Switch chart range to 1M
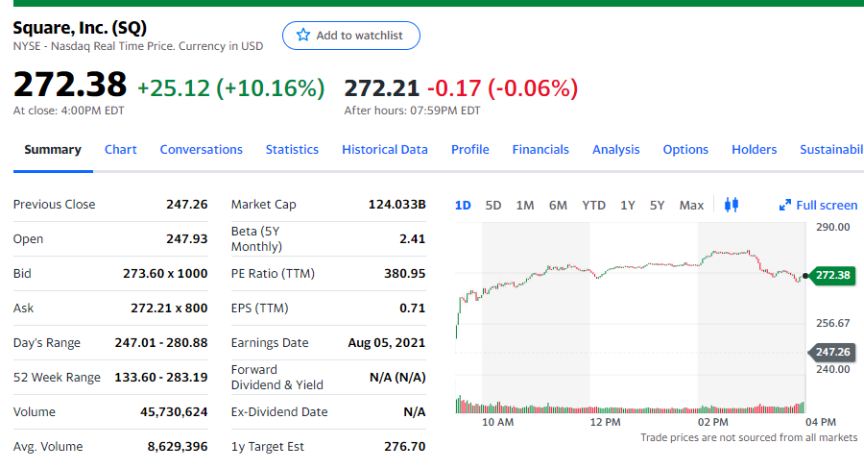Viewport: 864px width, 469px height. [525, 205]
